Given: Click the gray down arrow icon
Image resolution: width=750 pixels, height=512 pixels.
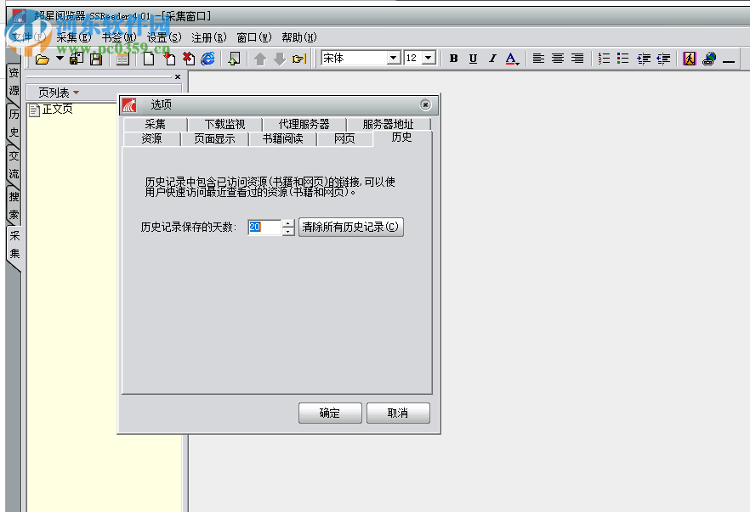Looking at the screenshot, I should pos(279,59).
